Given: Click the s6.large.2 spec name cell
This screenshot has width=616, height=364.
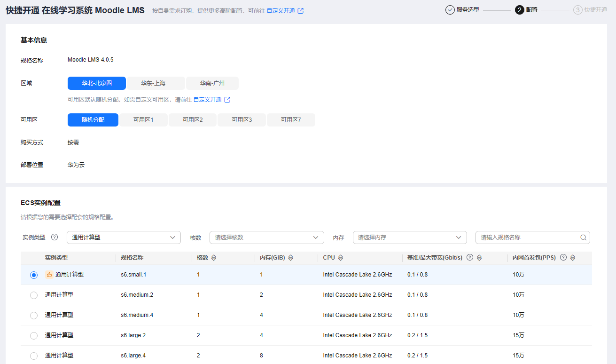Looking at the screenshot, I should tap(133, 335).
